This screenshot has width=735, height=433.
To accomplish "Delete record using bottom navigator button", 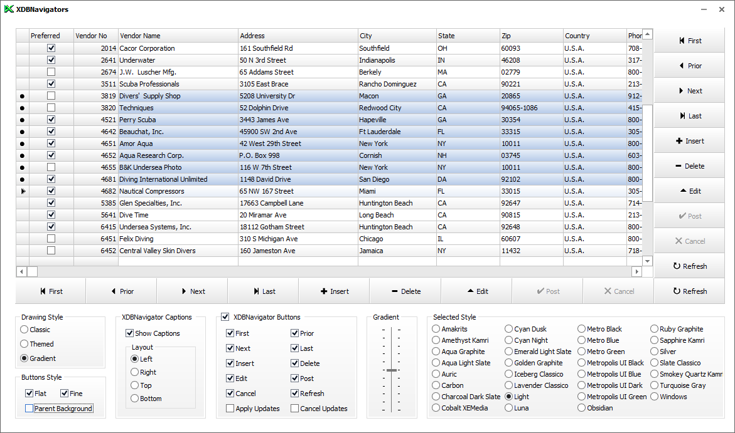I will 405,291.
